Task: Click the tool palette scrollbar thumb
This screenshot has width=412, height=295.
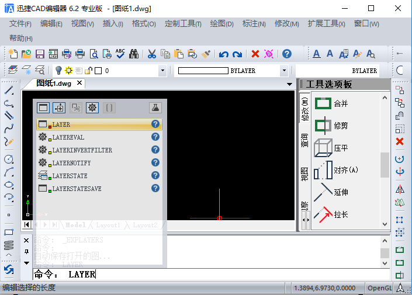Action: coord(385,165)
